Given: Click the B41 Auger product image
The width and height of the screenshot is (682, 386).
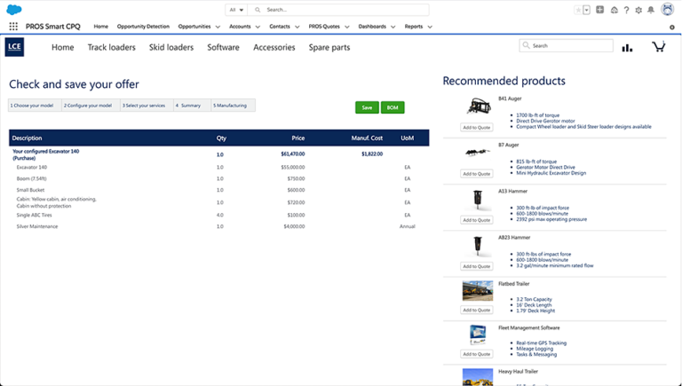Looking at the screenshot, I should [x=479, y=106].
